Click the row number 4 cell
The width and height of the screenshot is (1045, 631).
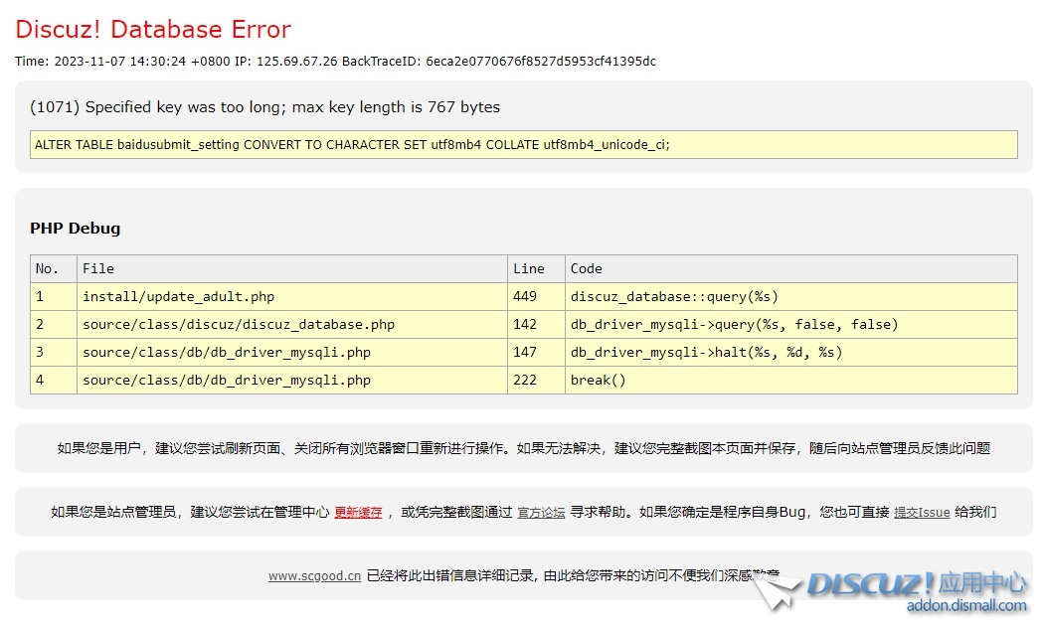[54, 381]
